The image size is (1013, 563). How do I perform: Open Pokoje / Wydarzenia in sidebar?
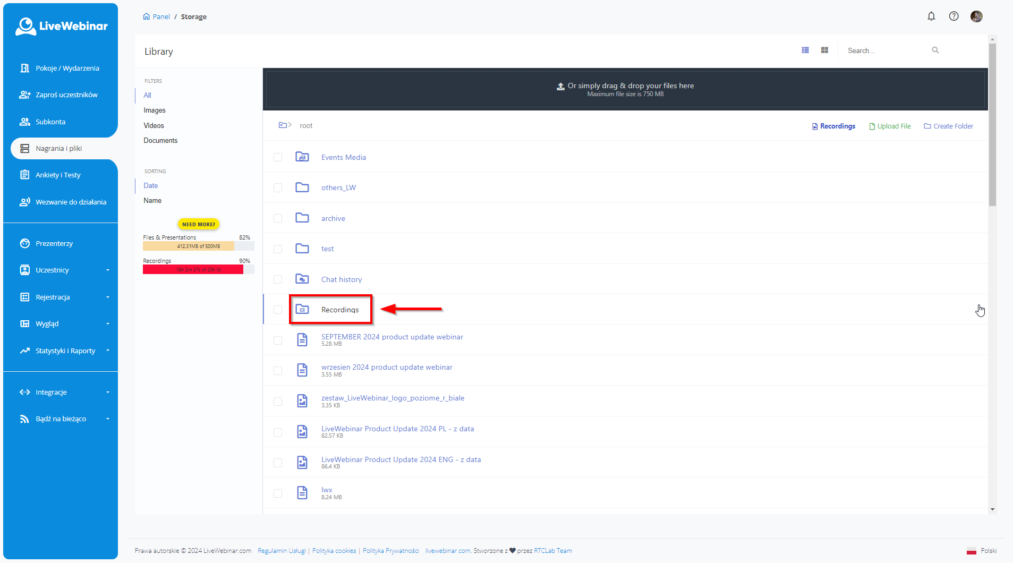pos(67,68)
